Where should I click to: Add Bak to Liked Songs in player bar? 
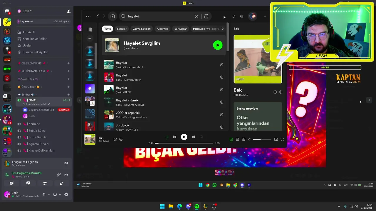pos(121,139)
